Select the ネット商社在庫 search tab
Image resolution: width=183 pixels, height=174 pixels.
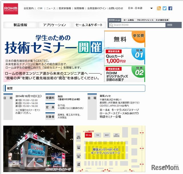[x=162, y=20]
